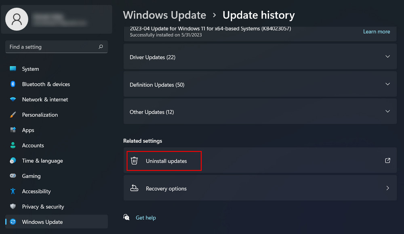Click the Time & language clock icon

pos(13,161)
